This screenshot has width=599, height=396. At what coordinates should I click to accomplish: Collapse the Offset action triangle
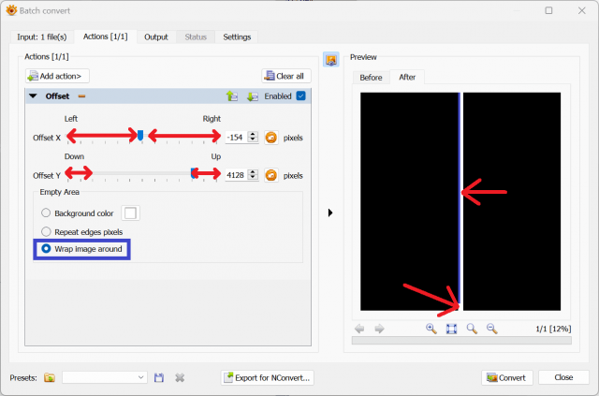[x=34, y=96]
